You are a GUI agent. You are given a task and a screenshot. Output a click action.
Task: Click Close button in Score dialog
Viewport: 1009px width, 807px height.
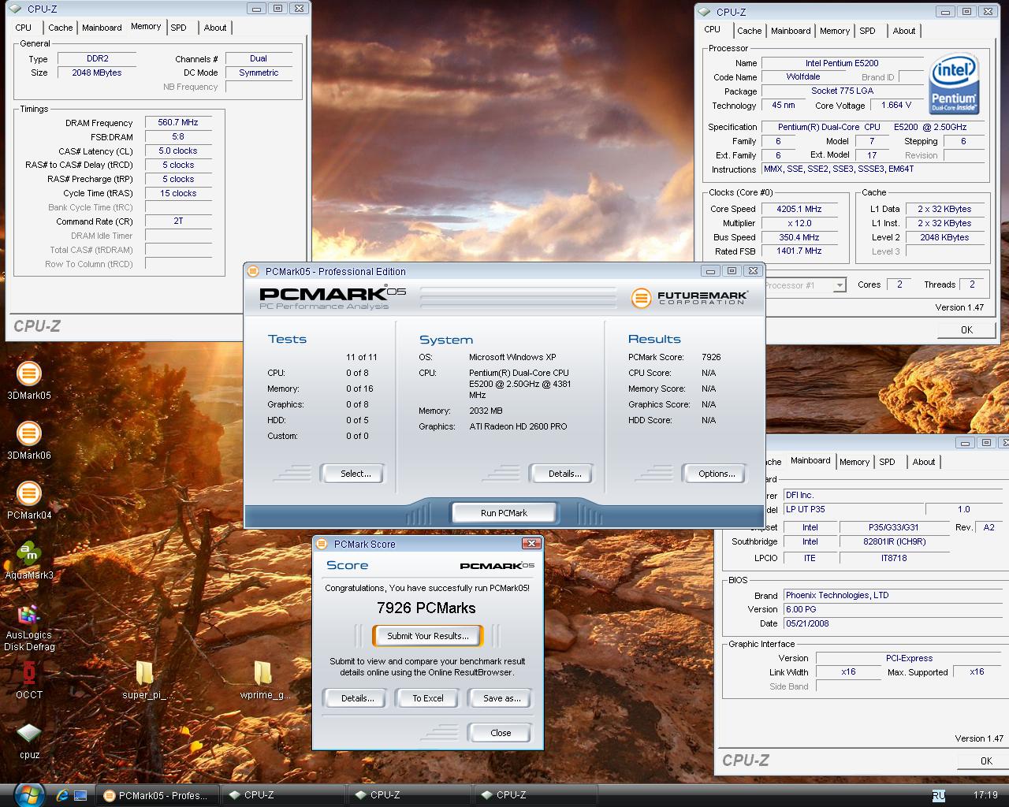(501, 733)
